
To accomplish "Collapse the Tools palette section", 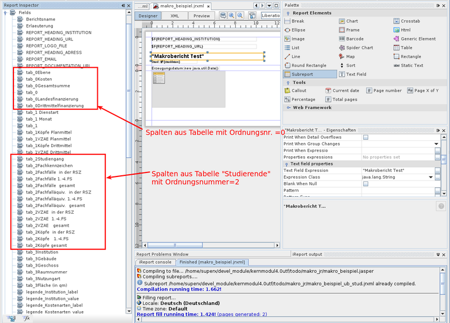I will tap(288, 83).
